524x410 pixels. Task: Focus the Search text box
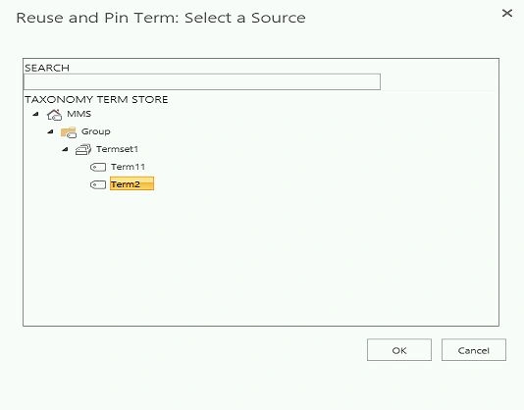202,81
